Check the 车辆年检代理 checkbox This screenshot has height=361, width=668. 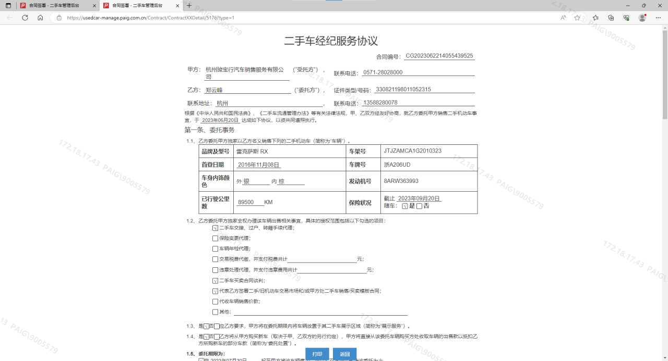pyautogui.click(x=215, y=249)
